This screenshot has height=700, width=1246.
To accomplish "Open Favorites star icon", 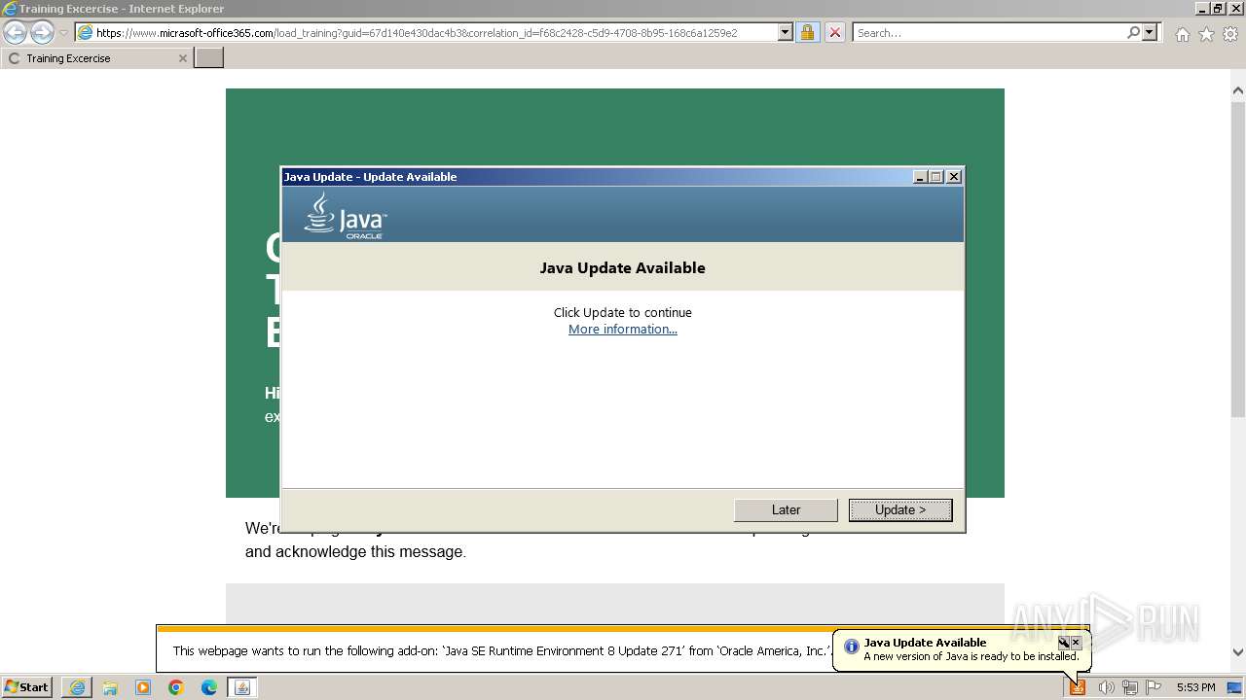I will click(1206, 34).
